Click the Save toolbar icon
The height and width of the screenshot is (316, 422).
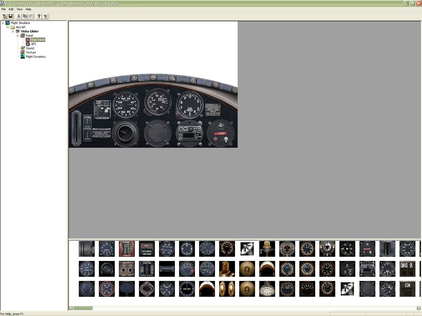10,16
